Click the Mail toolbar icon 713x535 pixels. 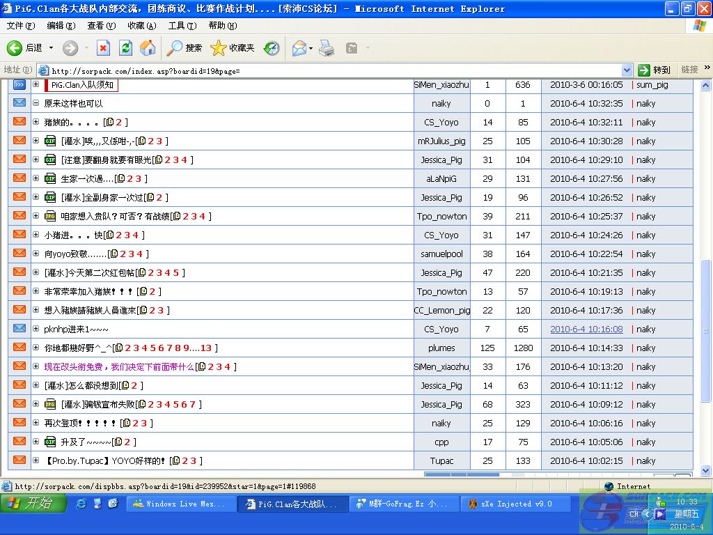(299, 48)
